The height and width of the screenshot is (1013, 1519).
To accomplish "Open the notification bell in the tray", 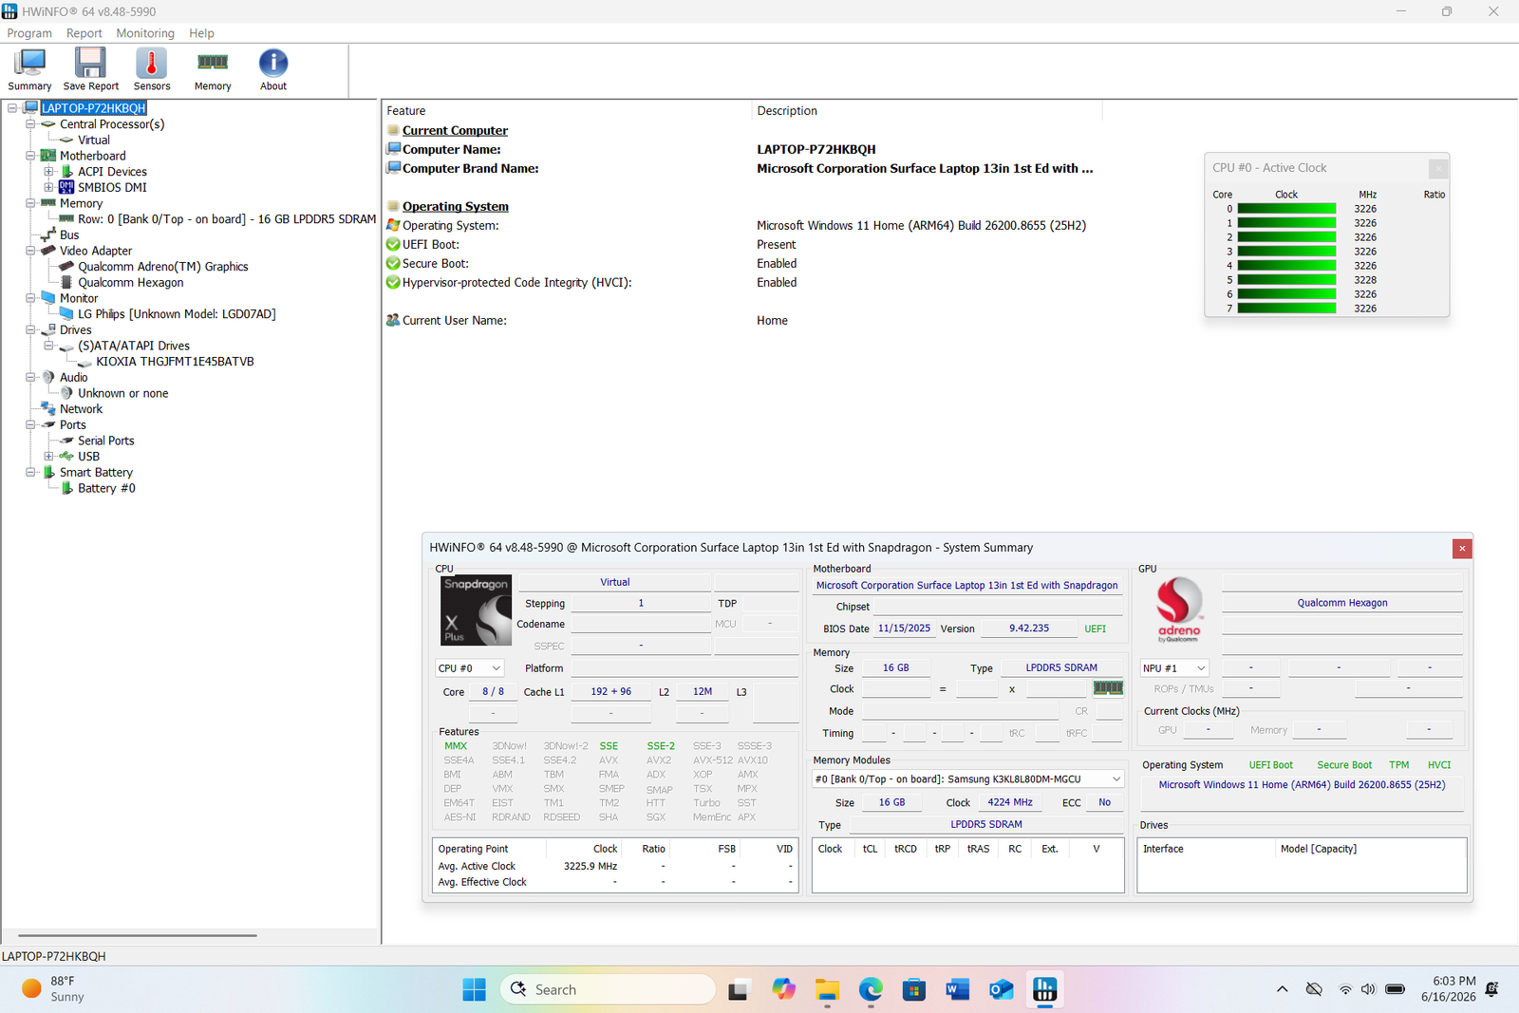I will (1491, 989).
